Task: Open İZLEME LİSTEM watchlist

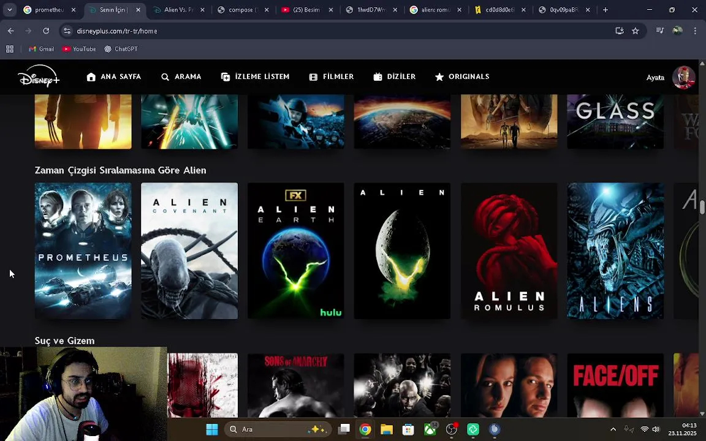Action: [256, 77]
